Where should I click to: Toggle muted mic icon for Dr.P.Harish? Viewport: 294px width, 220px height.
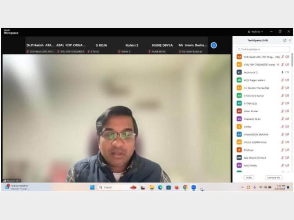click(x=283, y=57)
